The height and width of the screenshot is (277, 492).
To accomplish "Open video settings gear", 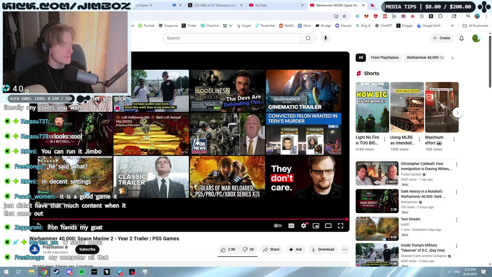I will (x=304, y=226).
